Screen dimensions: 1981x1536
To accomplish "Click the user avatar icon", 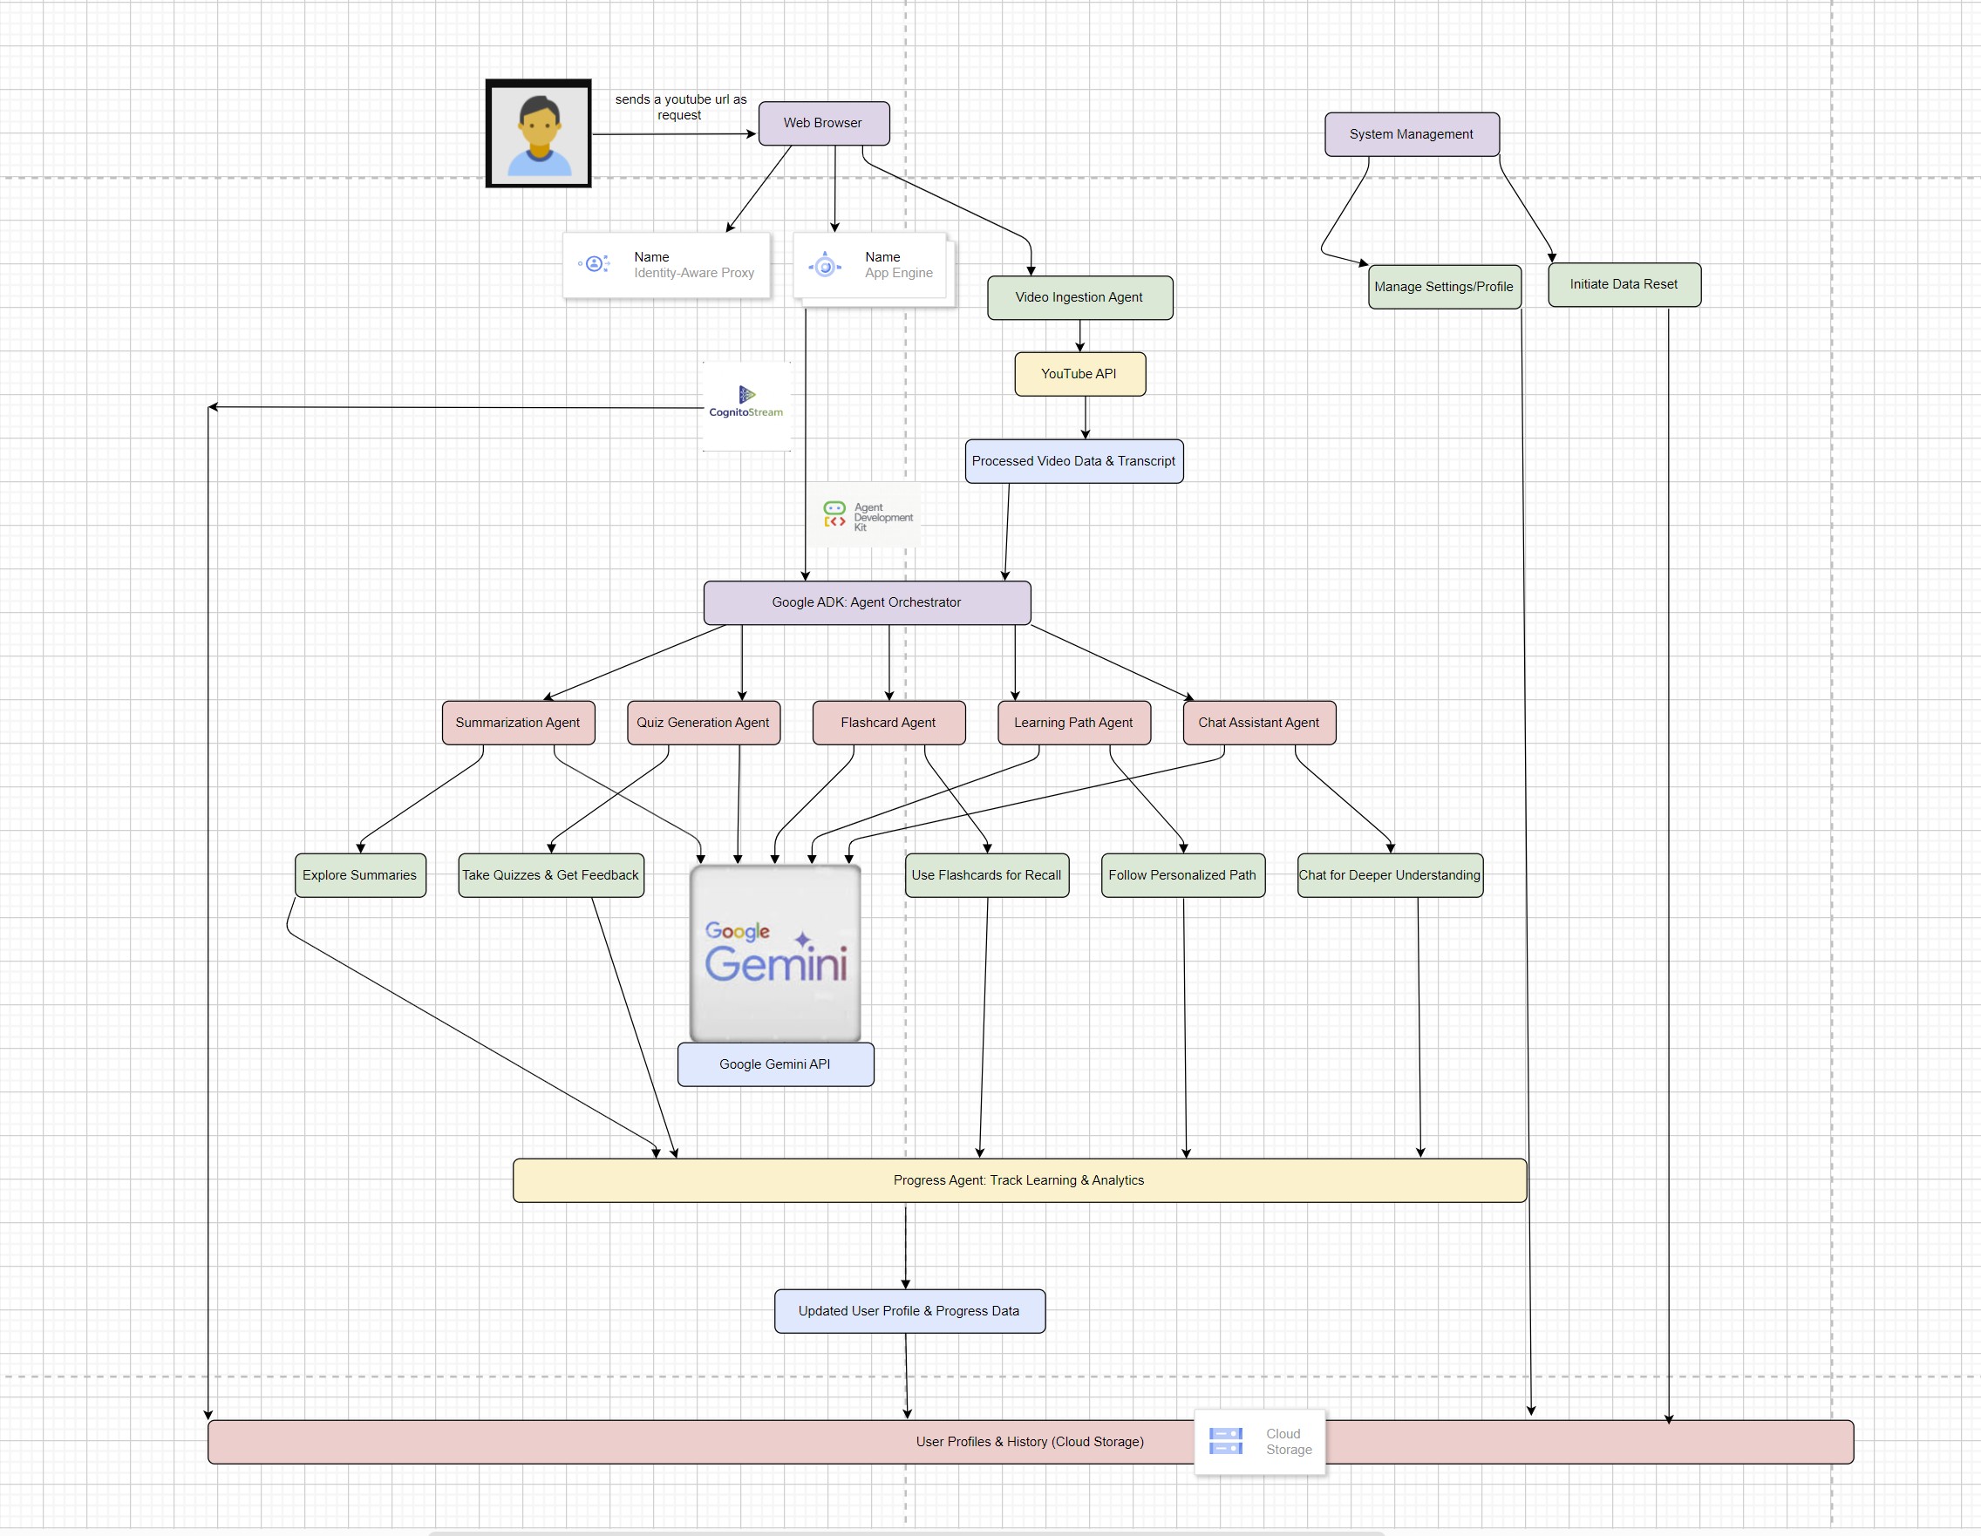I will 539,134.
